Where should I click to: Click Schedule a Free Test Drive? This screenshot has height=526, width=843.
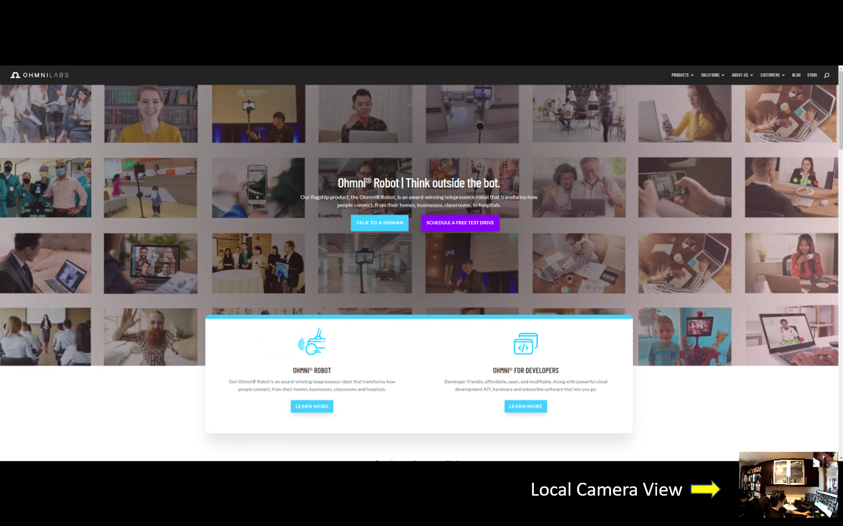460,223
